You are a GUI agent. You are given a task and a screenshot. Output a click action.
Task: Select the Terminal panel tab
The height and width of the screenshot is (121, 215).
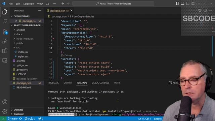(x=82, y=83)
